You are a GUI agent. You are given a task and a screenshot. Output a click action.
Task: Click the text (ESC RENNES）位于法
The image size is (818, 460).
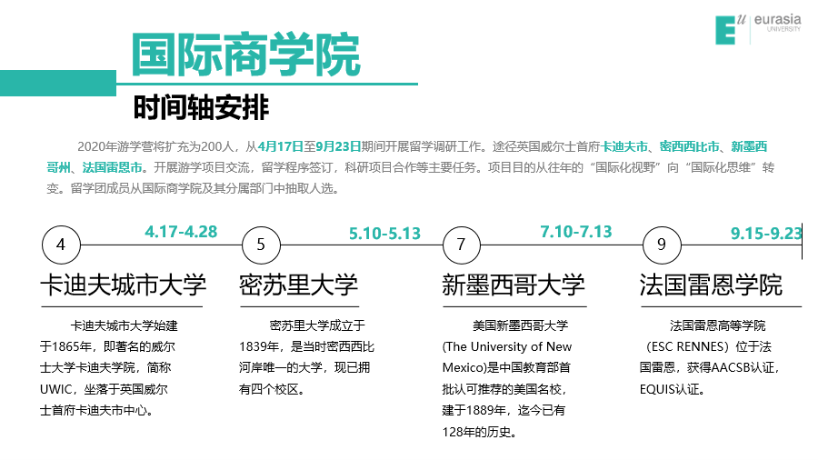coord(709,347)
